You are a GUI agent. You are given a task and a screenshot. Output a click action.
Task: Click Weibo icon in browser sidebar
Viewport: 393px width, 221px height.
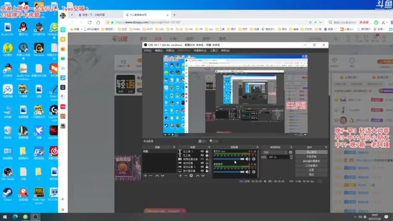(x=63, y=49)
